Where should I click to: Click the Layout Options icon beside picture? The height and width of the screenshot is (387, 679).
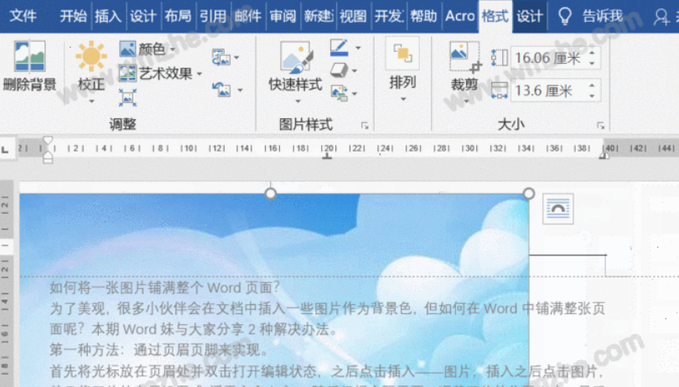[557, 209]
